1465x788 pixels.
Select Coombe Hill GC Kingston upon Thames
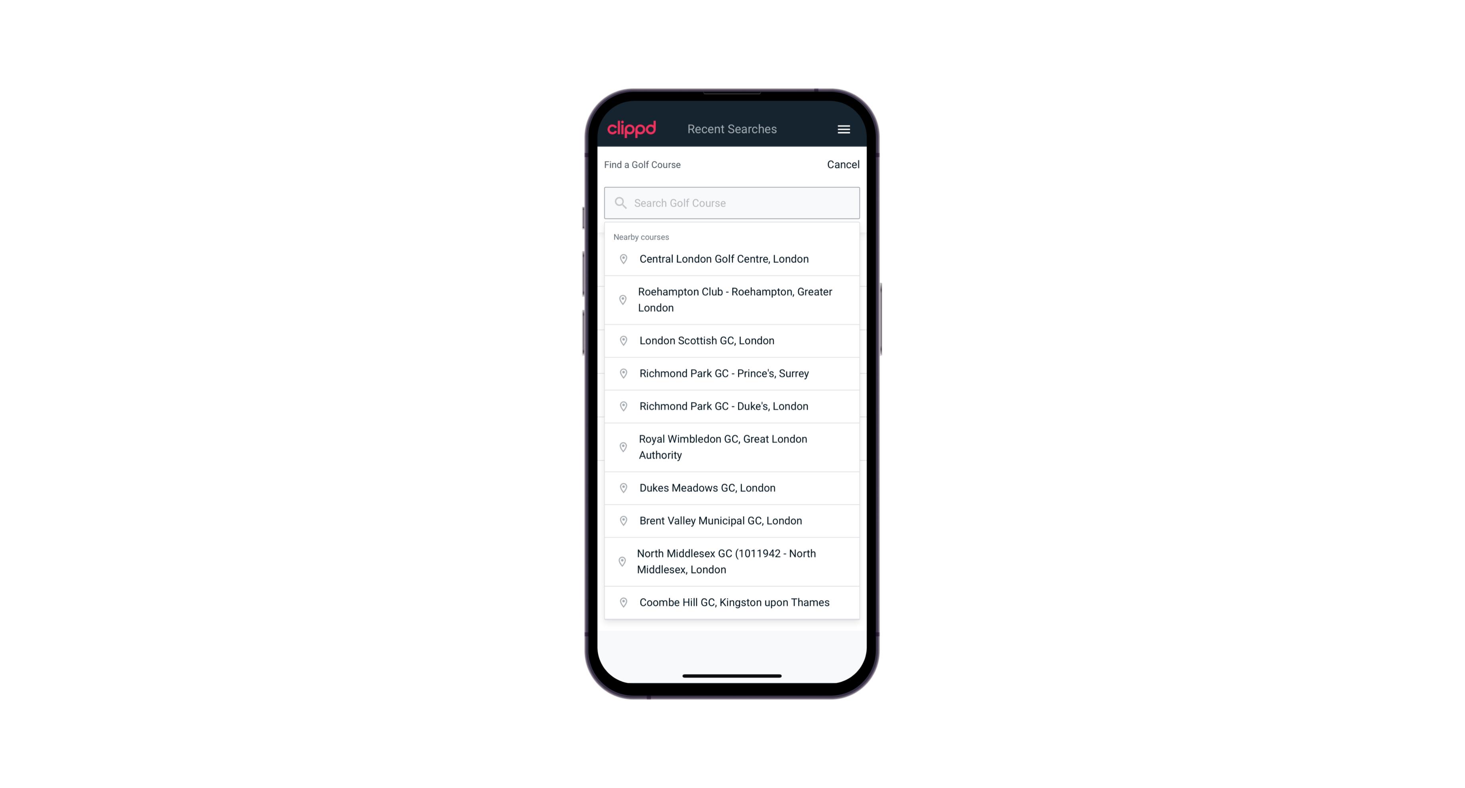click(x=732, y=602)
